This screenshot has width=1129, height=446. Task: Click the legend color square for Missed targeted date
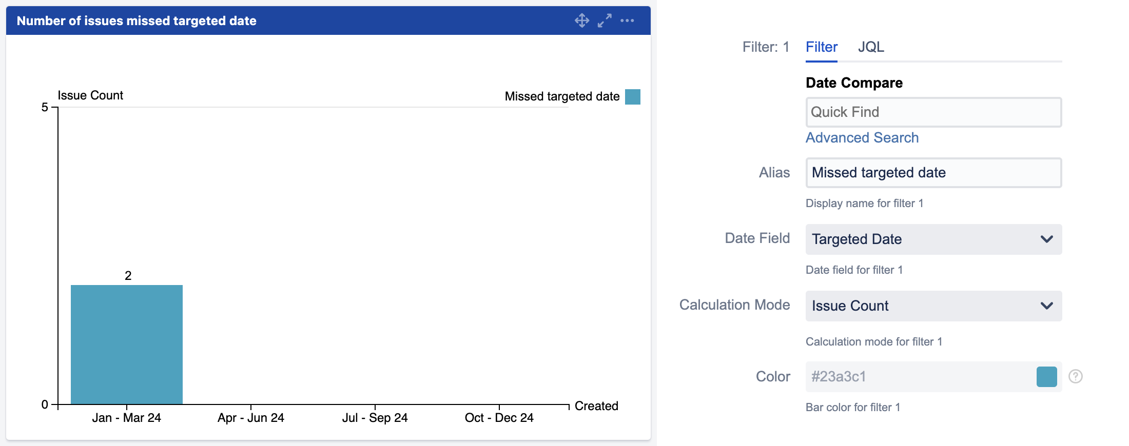pos(633,97)
